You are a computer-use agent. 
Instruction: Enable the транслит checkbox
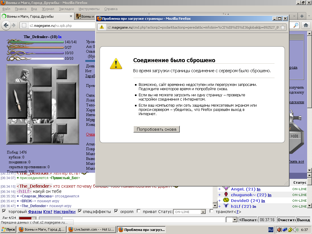click(x=212, y=211)
